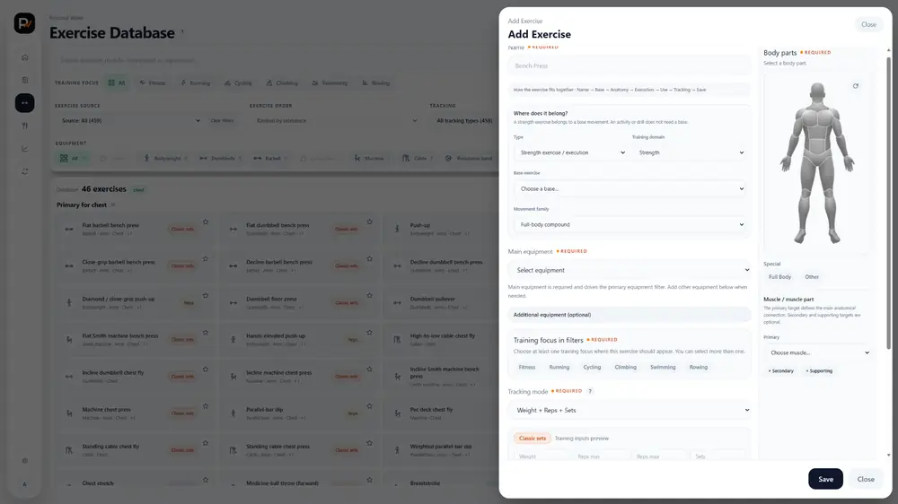Toggle Running training focus in the dialog
The image size is (898, 504).
coord(559,368)
